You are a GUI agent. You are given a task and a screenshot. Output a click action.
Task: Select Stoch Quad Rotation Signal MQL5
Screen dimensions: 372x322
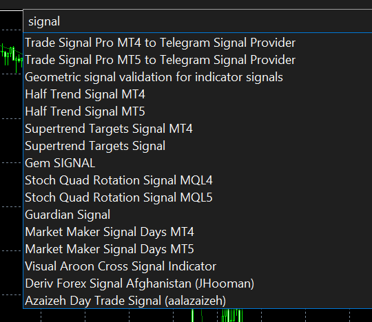(198, 197)
